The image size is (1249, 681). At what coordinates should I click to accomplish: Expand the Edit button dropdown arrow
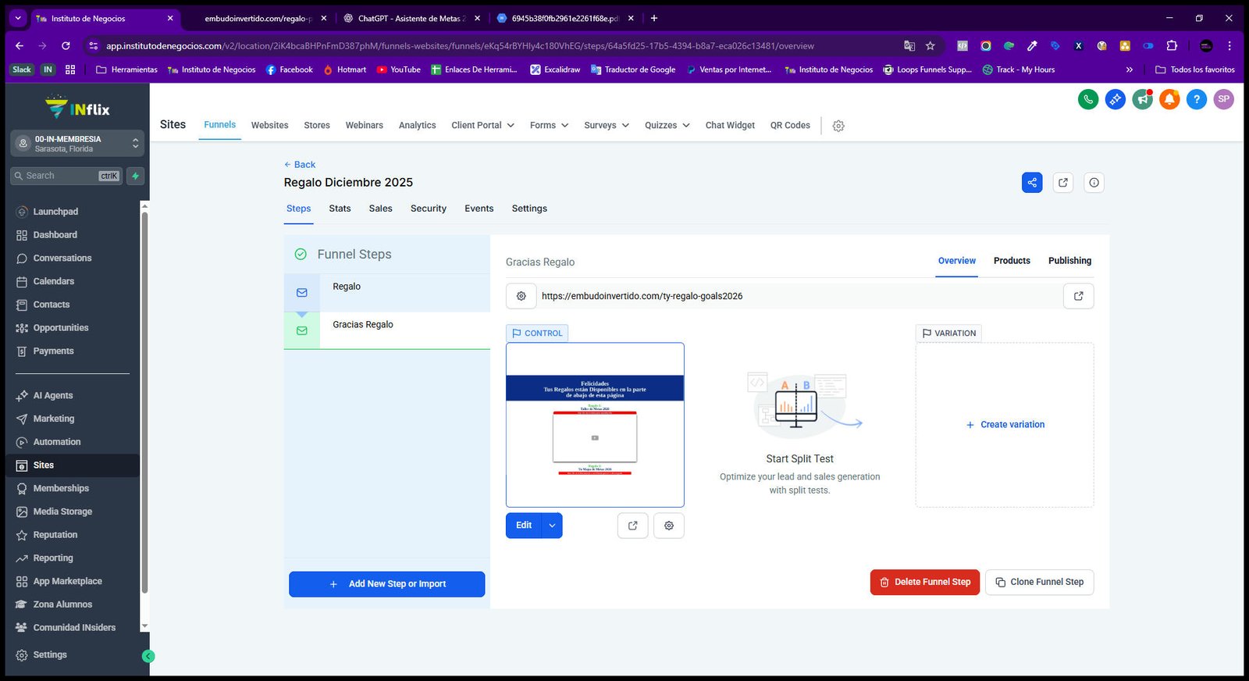click(x=552, y=526)
